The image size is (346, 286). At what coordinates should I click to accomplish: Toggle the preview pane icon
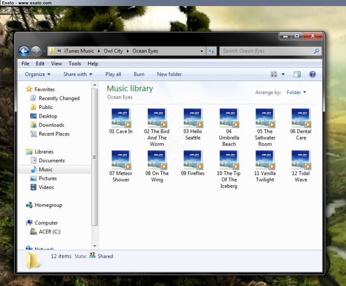297,74
